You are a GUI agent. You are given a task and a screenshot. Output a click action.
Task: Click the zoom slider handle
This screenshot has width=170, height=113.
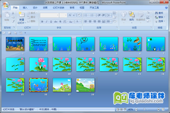tap(144, 109)
